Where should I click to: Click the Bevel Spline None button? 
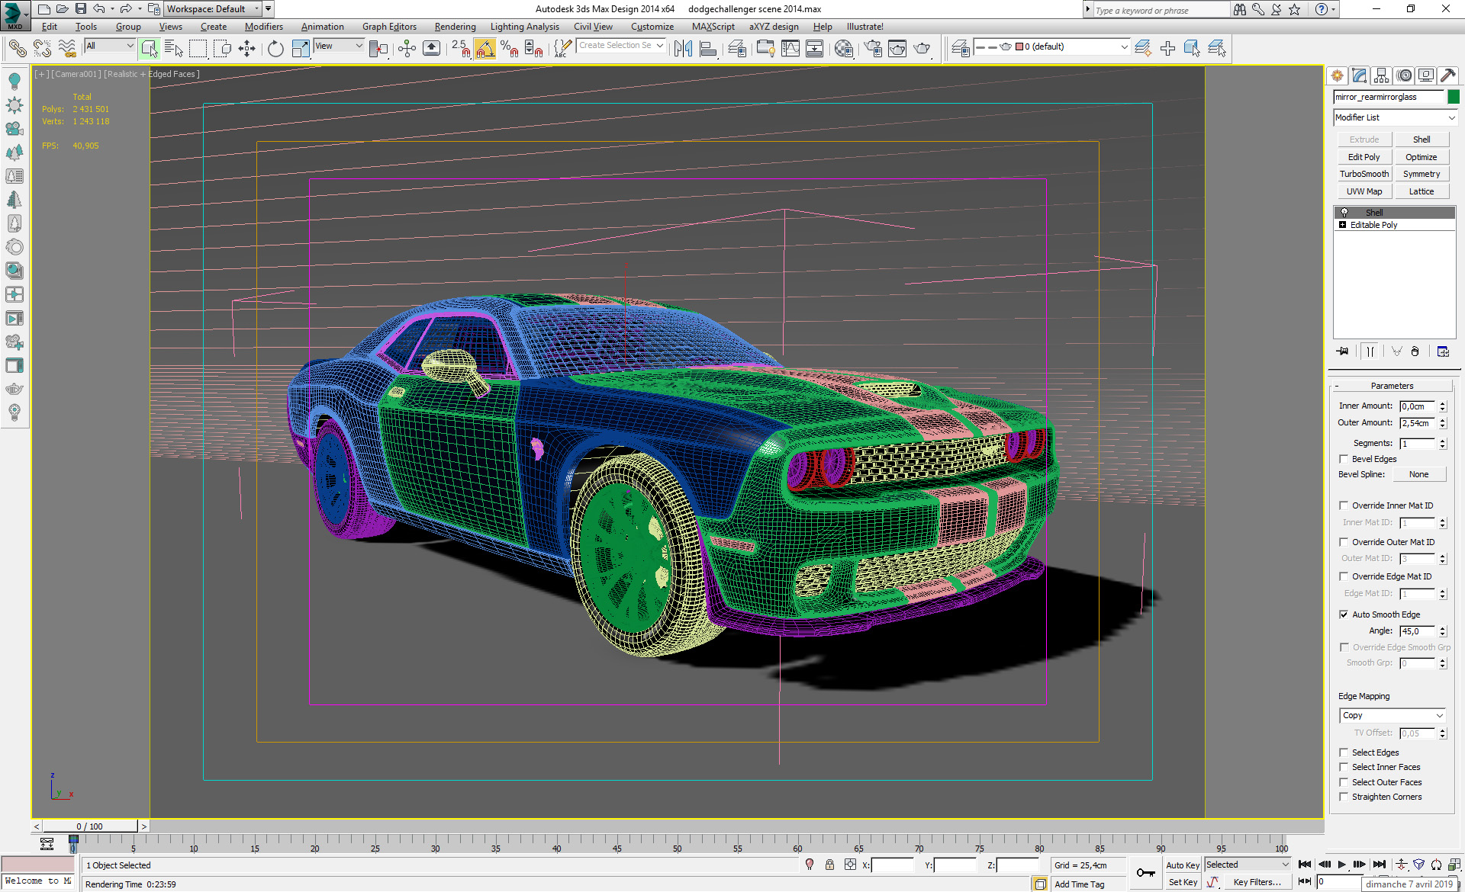tap(1418, 474)
